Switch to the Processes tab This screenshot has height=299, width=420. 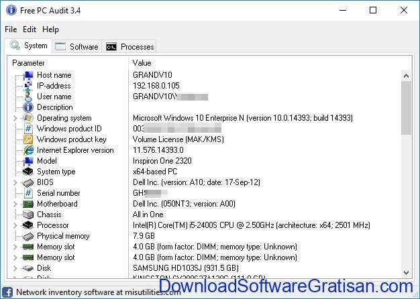tap(129, 47)
